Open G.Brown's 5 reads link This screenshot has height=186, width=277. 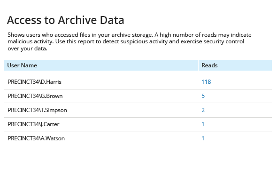coord(203,96)
